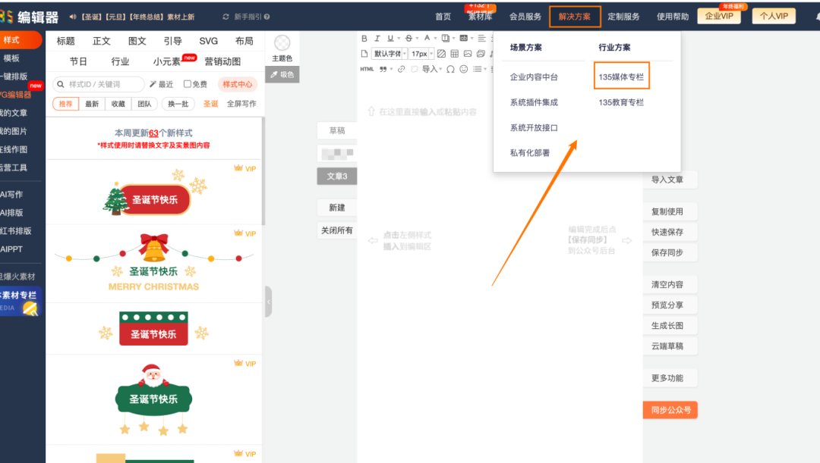Screen dimensions: 820x463
Task: Insert special character with Omega icon
Action: point(450,69)
